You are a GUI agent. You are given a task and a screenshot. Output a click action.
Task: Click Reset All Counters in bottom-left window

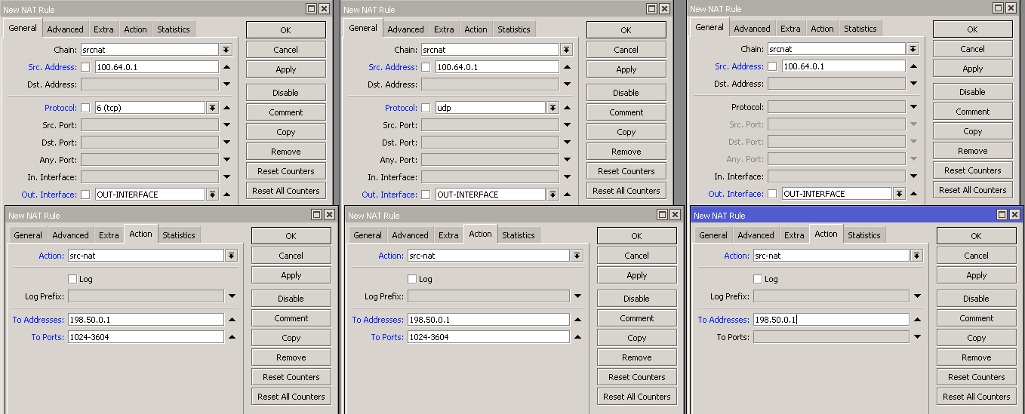[x=291, y=397]
